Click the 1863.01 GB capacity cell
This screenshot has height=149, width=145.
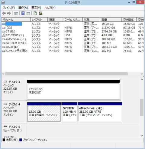point(109,47)
